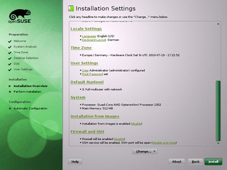Image resolution: width=227 pixels, height=170 pixels.
Task: Click the checkmark next to Welcome
Action: pos(10,41)
